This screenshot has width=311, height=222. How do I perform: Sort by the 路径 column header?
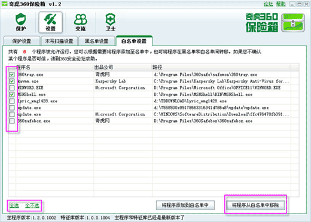[x=221, y=67]
